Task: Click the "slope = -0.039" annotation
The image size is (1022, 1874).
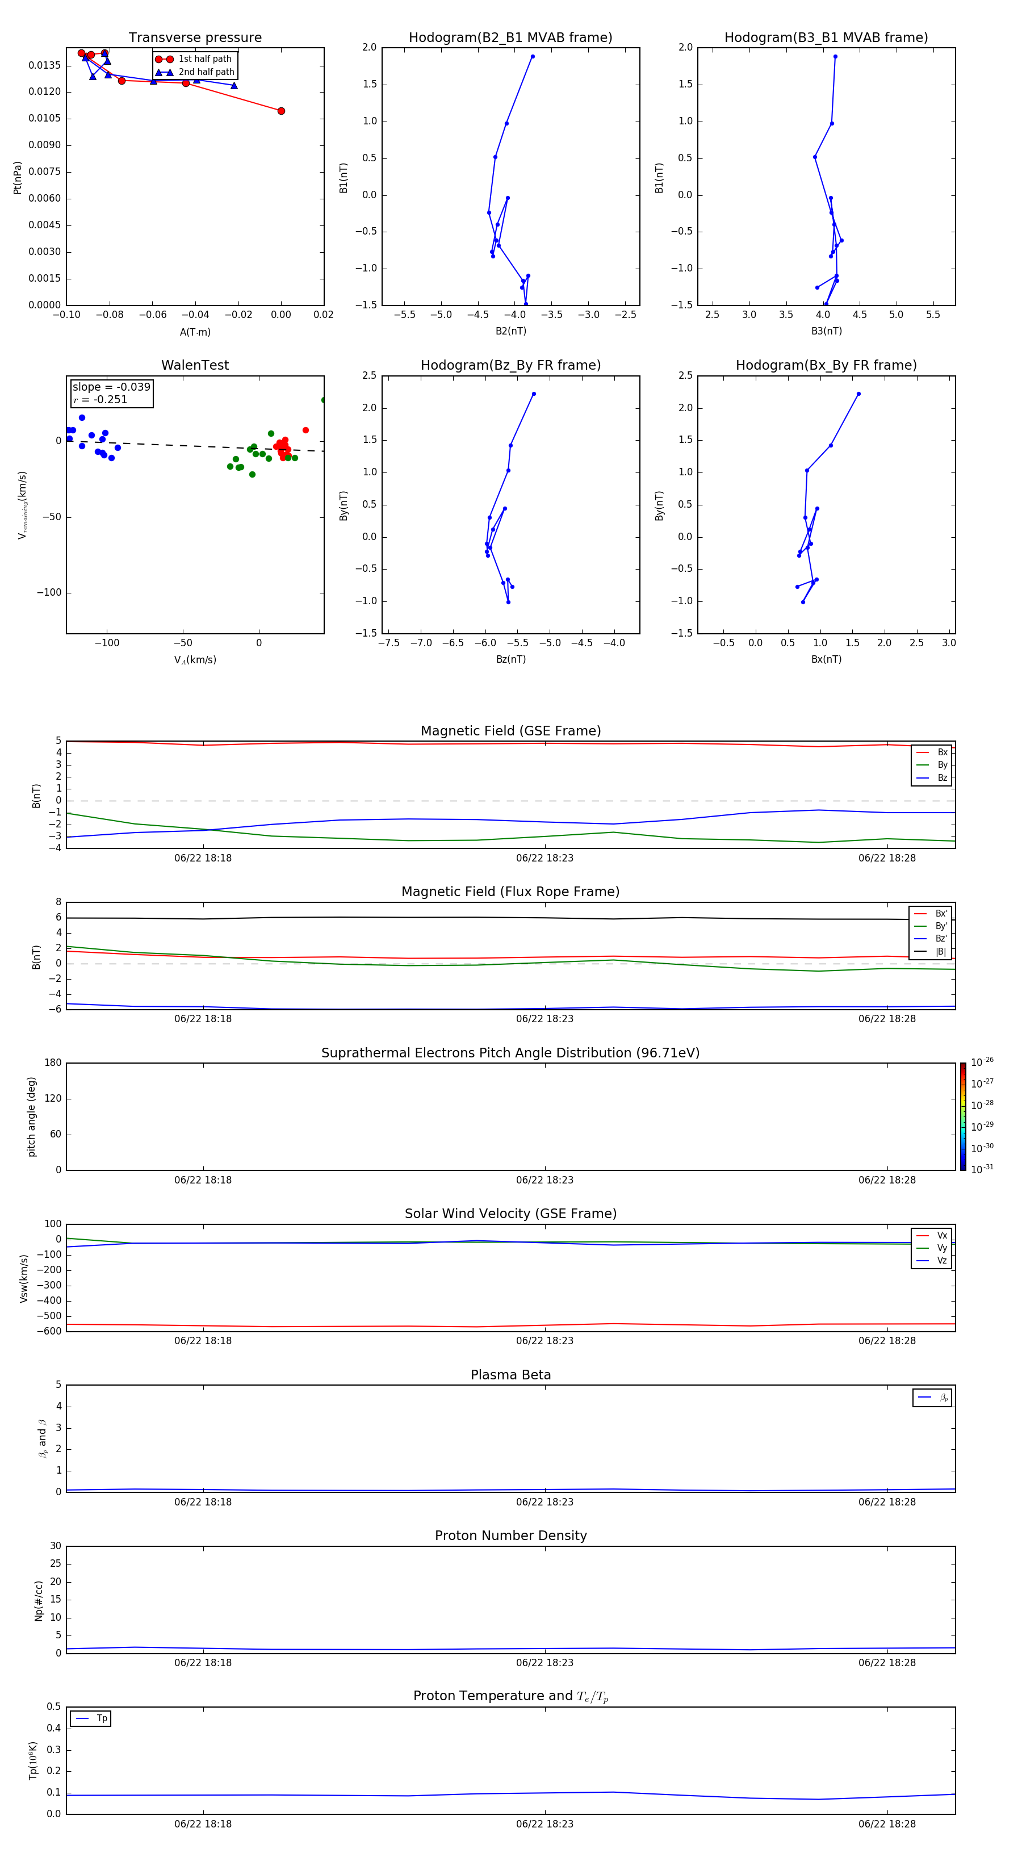Action: (111, 387)
